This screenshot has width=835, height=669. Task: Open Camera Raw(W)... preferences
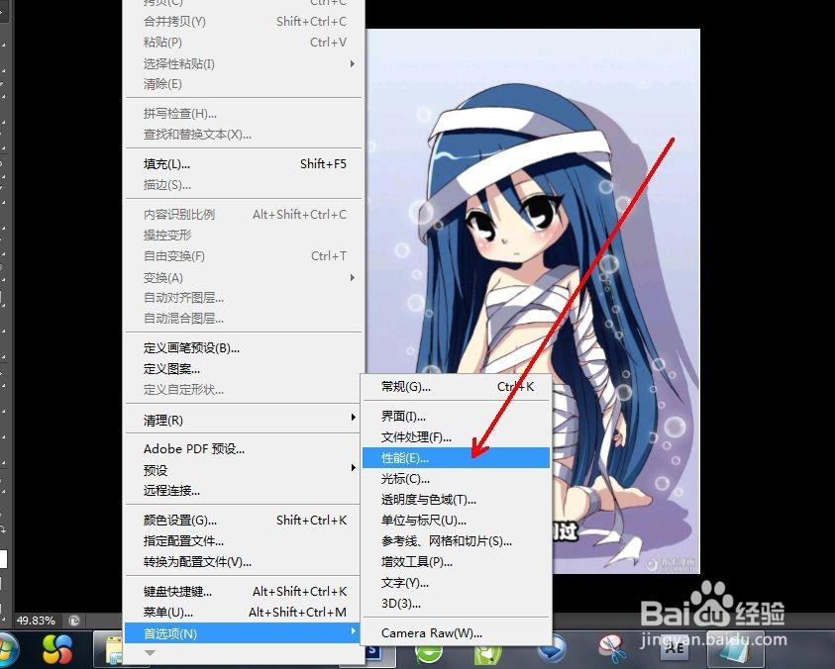point(456,632)
